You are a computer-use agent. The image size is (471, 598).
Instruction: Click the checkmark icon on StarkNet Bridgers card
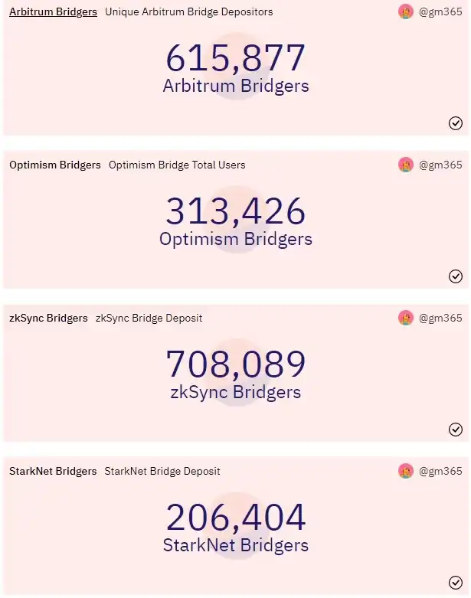pos(456,583)
